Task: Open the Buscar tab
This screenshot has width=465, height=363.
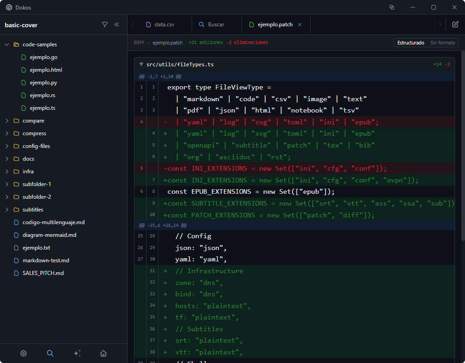Action: [216, 25]
